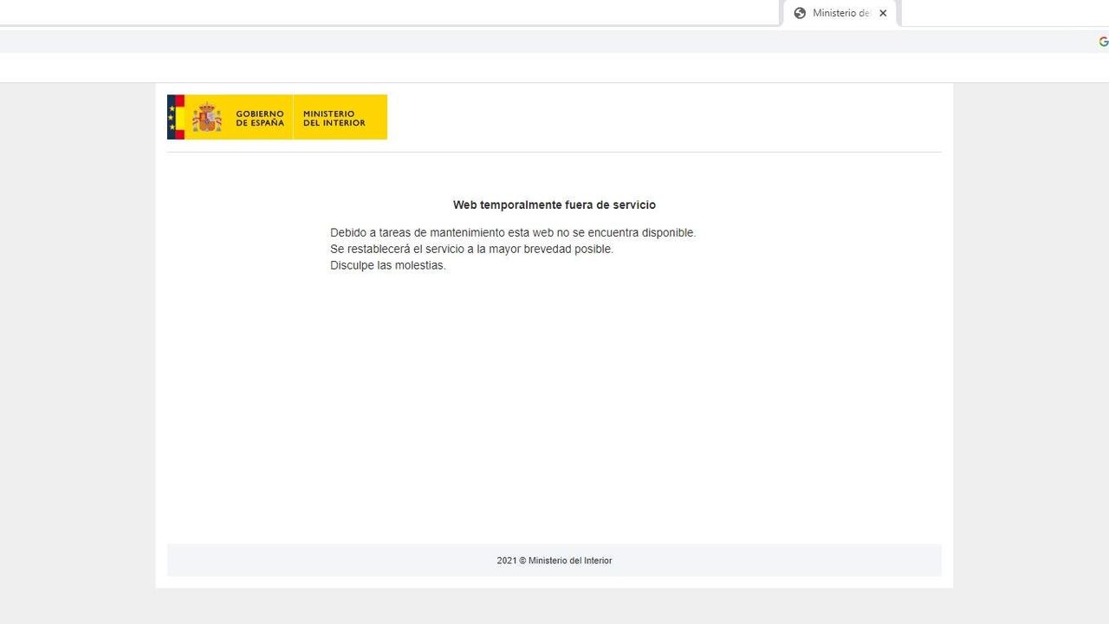Click heading 'Web temporalmente fuera de servicio'
Image resolution: width=1109 pixels, height=624 pixels.
[554, 205]
